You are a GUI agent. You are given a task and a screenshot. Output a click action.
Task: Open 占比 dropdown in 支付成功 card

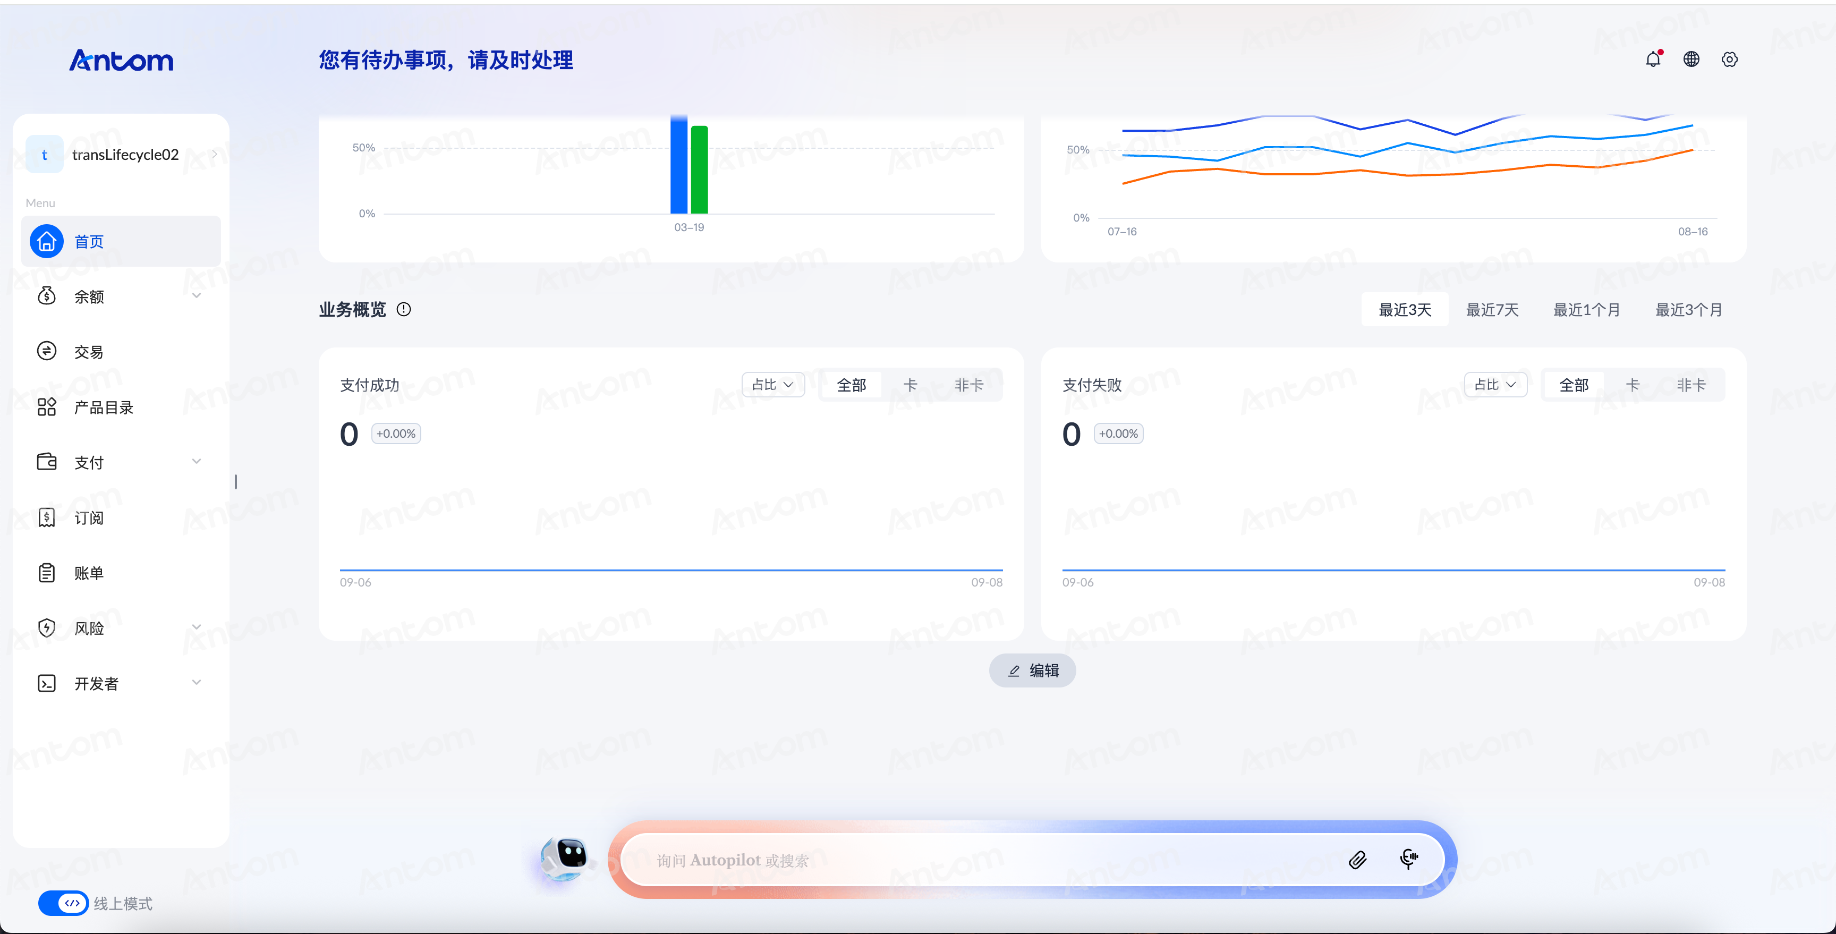(x=773, y=385)
